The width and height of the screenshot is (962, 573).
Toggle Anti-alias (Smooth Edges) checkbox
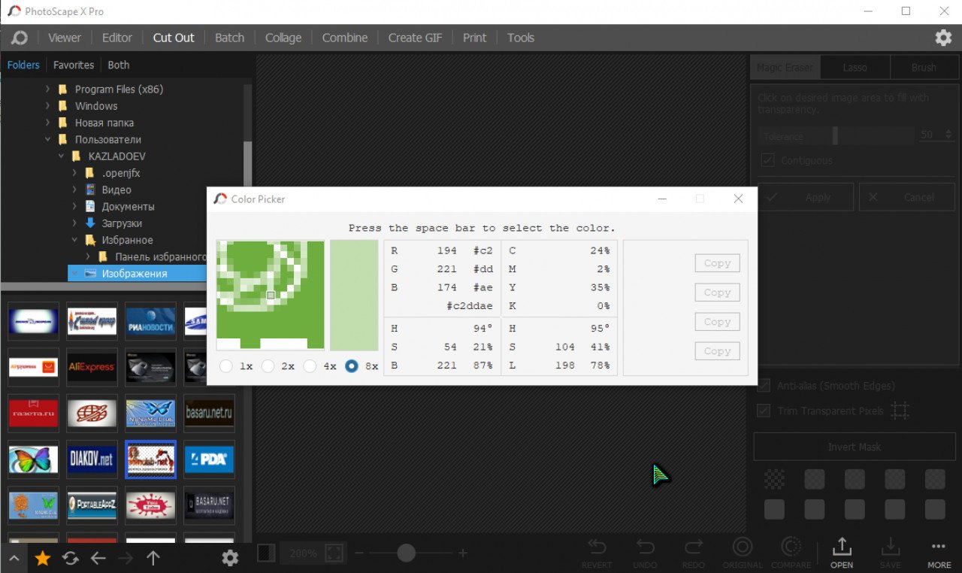[x=764, y=386]
